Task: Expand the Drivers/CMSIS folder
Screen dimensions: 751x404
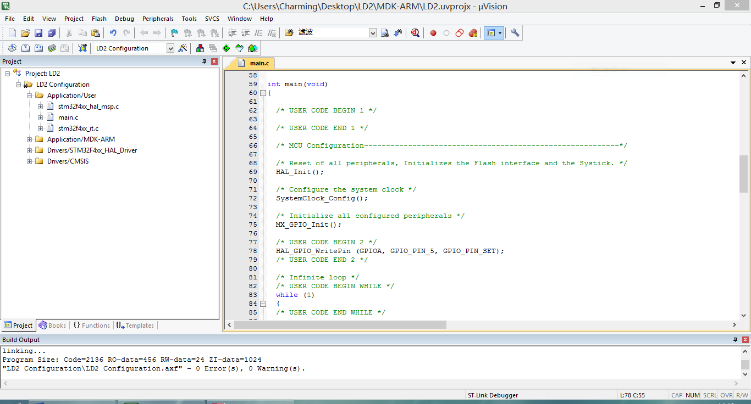Action: click(29, 161)
